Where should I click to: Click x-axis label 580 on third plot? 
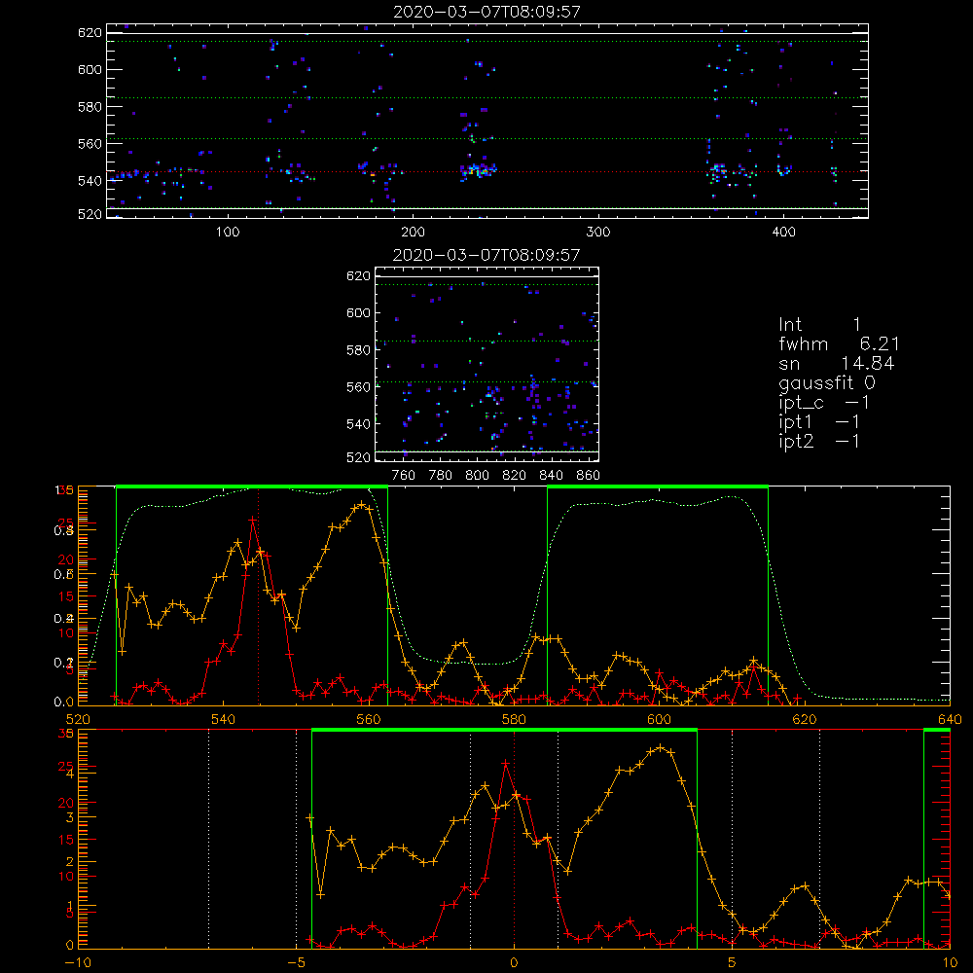click(x=514, y=719)
